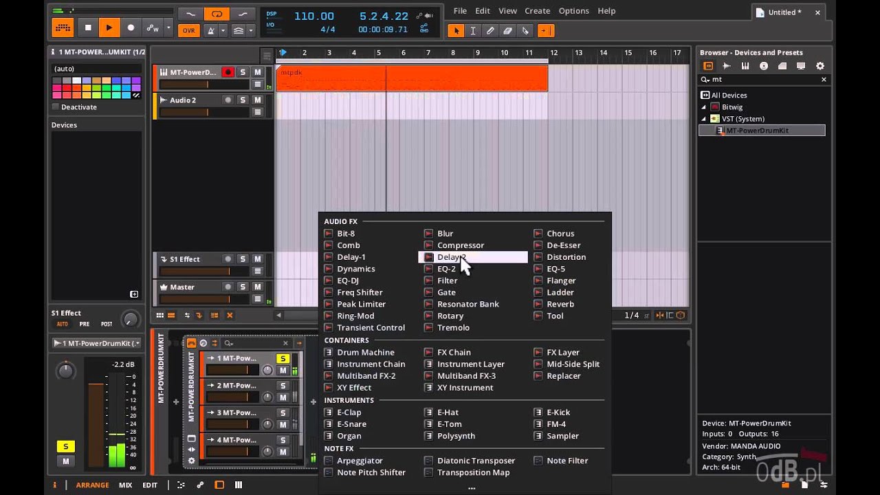Toggle the arranger loop button
This screenshot has height=495, width=880.
point(217,14)
